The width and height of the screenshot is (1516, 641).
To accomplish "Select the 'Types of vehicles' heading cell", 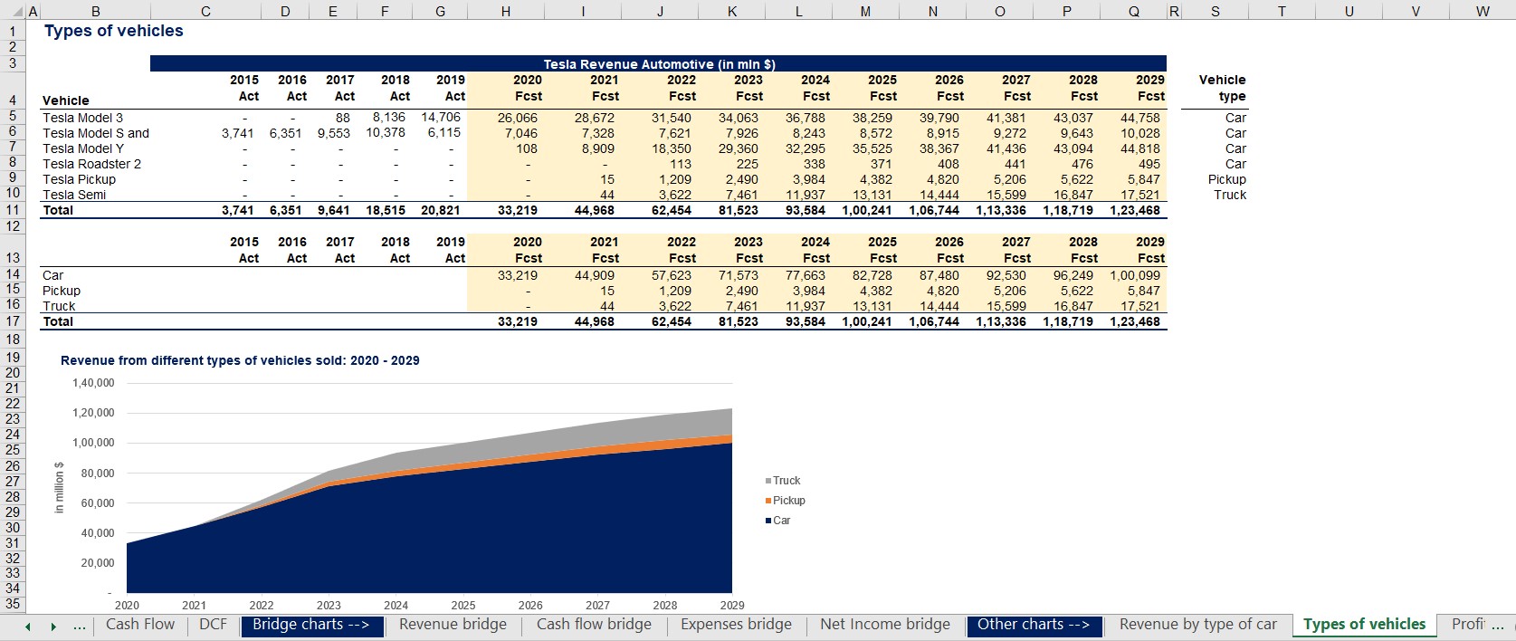I will point(114,31).
